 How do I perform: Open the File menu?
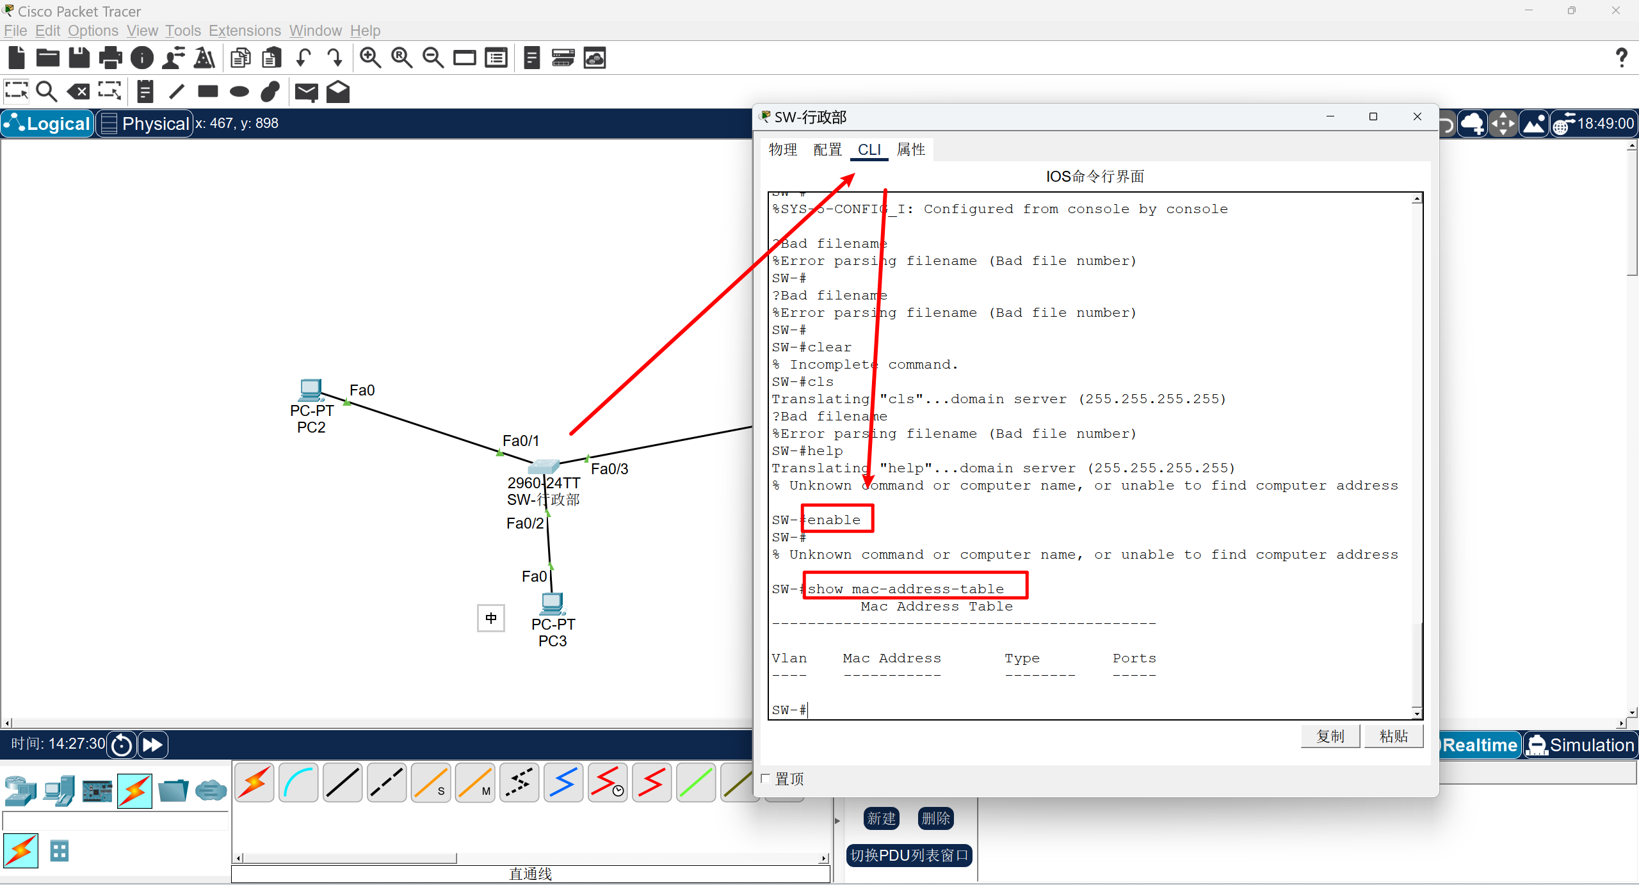coord(15,31)
